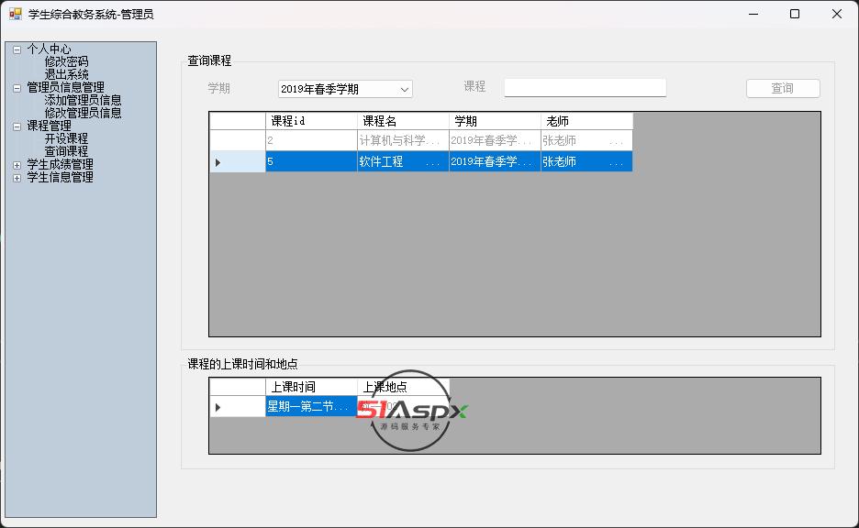Select the 软件工程 course name cell

click(403, 161)
